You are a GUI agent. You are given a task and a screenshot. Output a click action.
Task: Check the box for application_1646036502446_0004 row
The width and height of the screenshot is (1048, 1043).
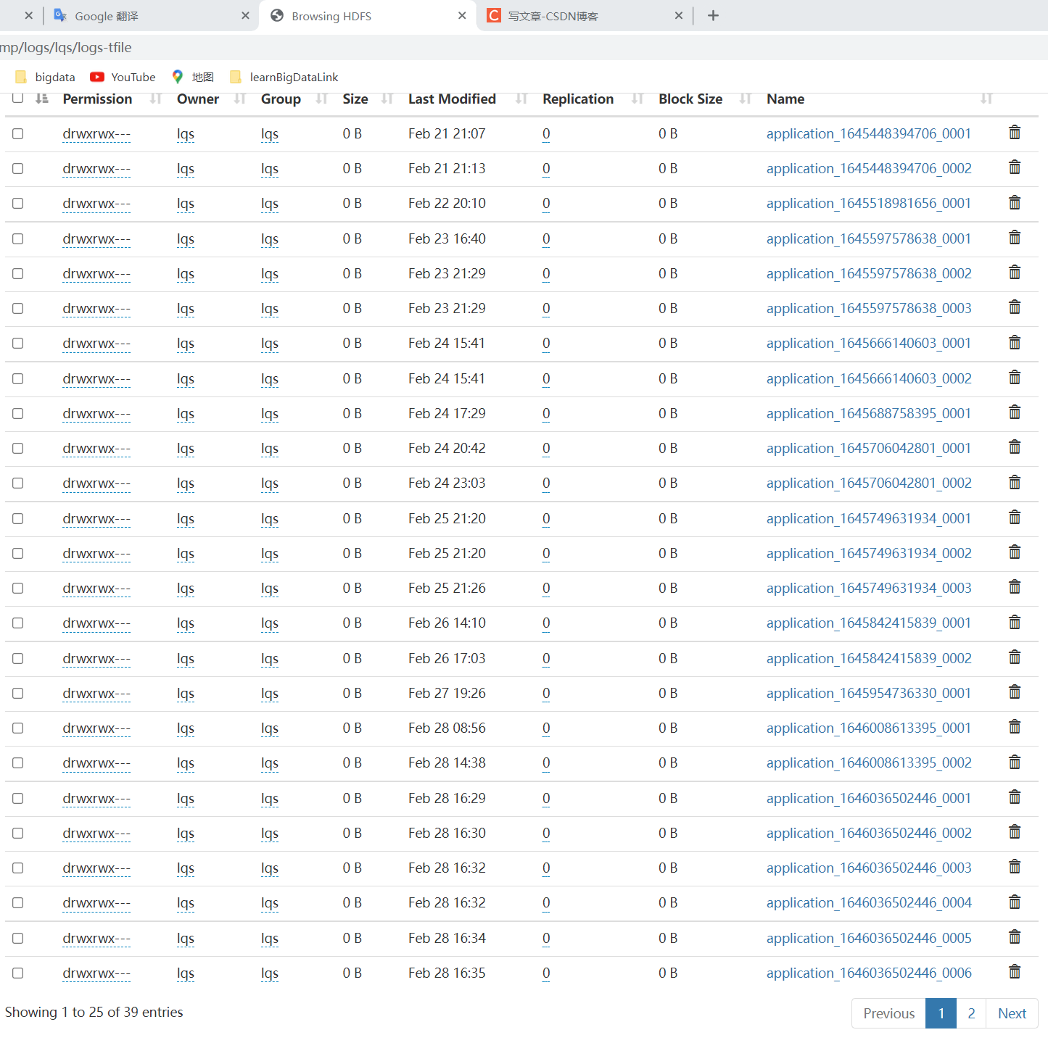pyautogui.click(x=18, y=902)
